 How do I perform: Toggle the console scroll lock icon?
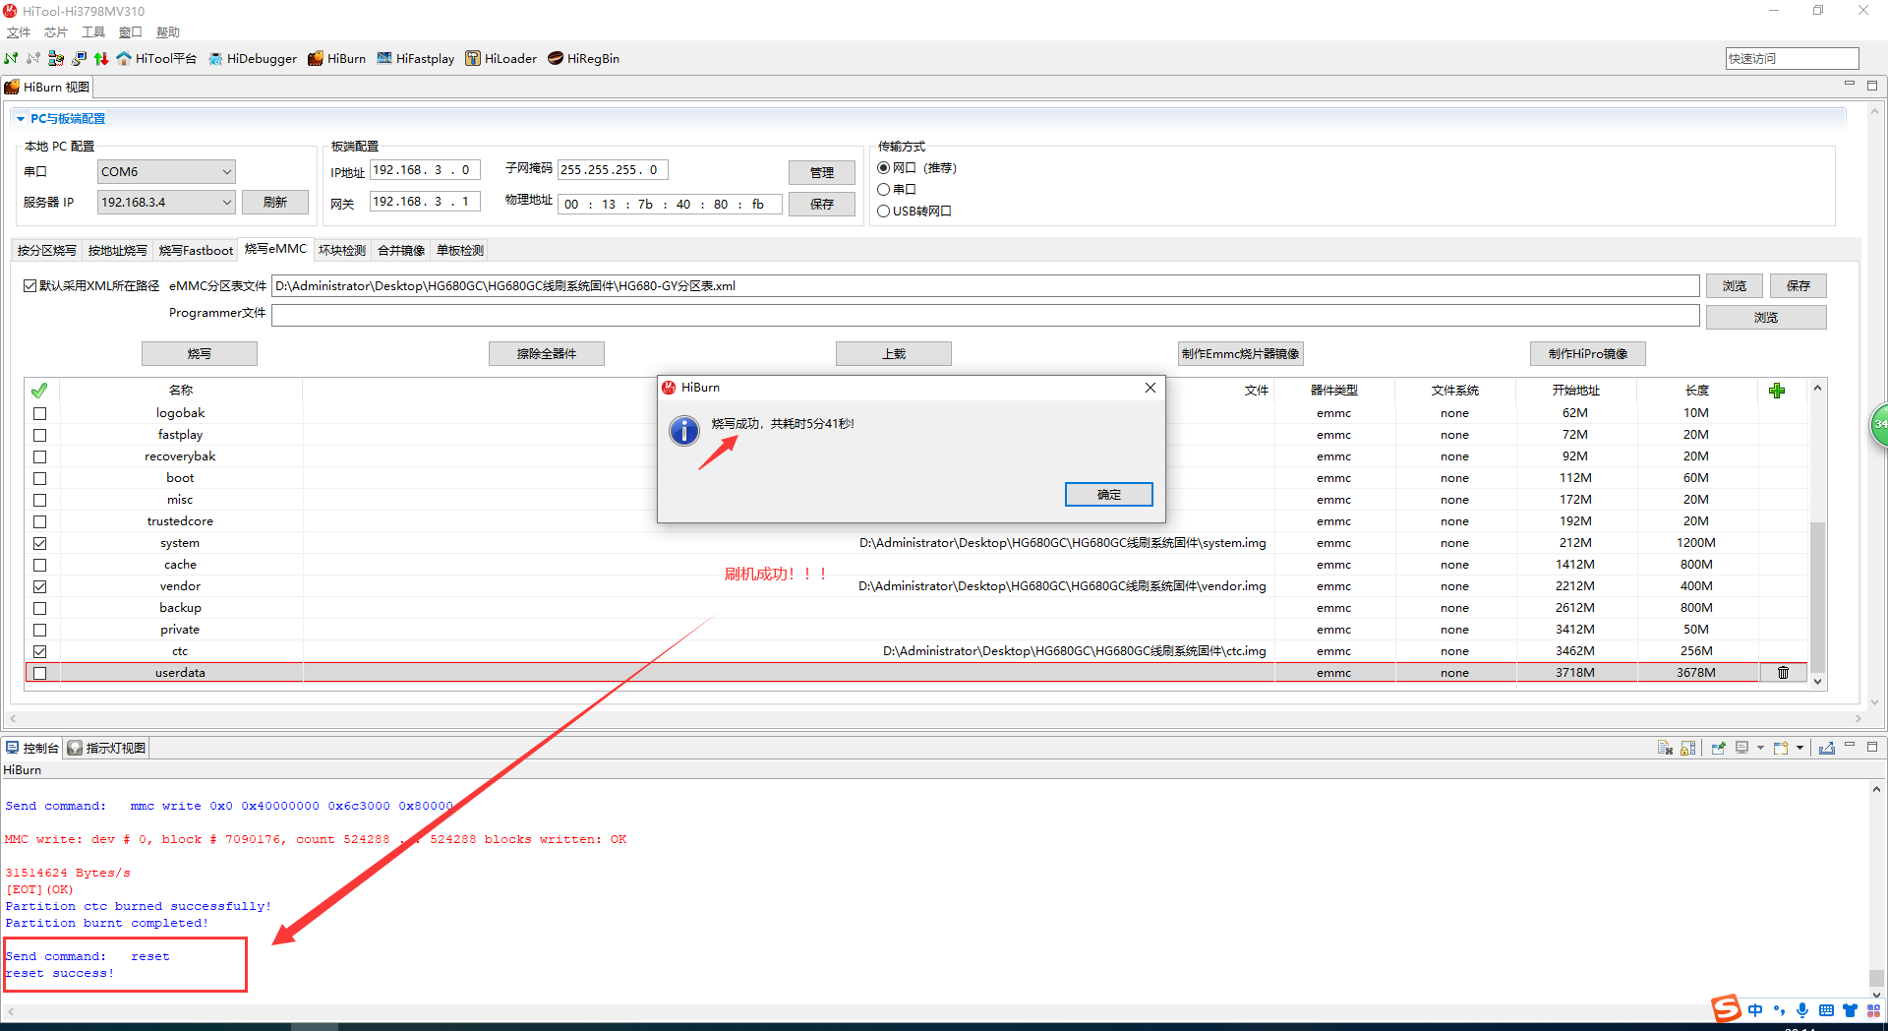[x=1688, y=748]
